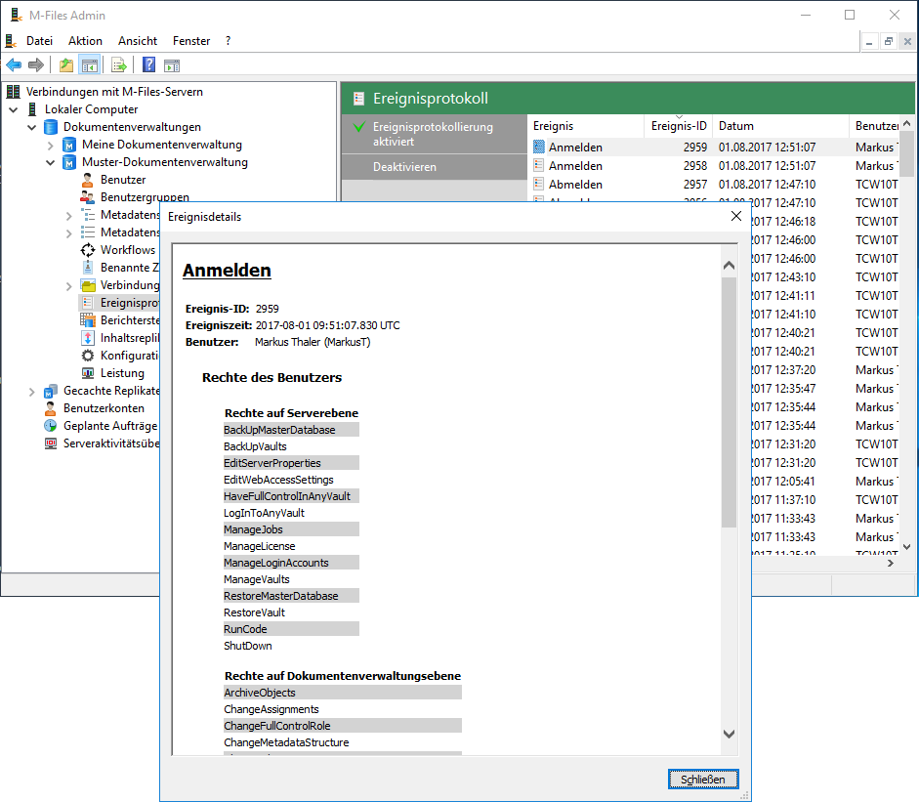This screenshot has height=802, width=919.
Task: Click Deaktivieren in the event log panel
Action: pos(404,166)
